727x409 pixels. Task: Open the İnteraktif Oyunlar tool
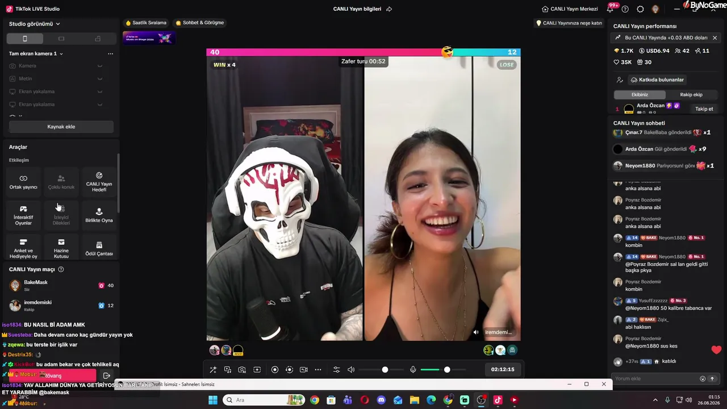23,215
